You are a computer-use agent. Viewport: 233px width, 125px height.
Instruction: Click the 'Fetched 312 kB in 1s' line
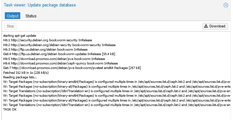26,72
